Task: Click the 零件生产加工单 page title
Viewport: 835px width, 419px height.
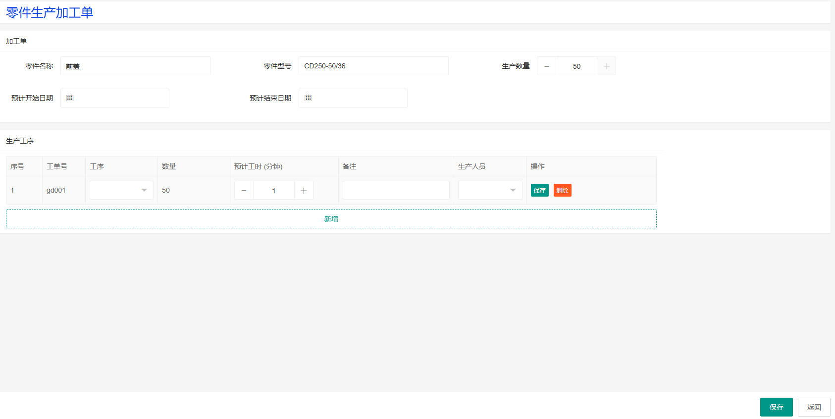Action: point(50,13)
